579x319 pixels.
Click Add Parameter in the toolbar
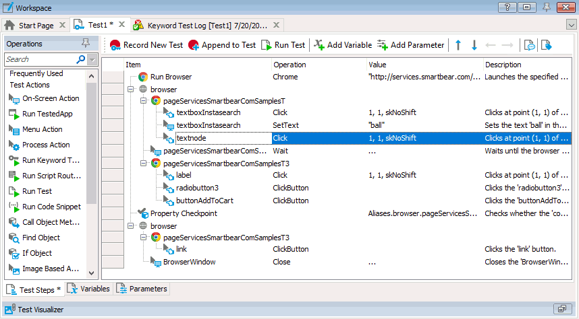pyautogui.click(x=410, y=45)
